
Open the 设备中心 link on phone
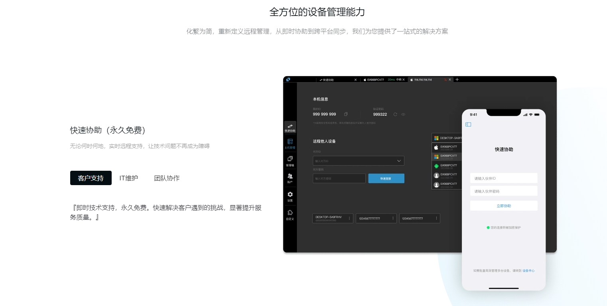pos(528,270)
